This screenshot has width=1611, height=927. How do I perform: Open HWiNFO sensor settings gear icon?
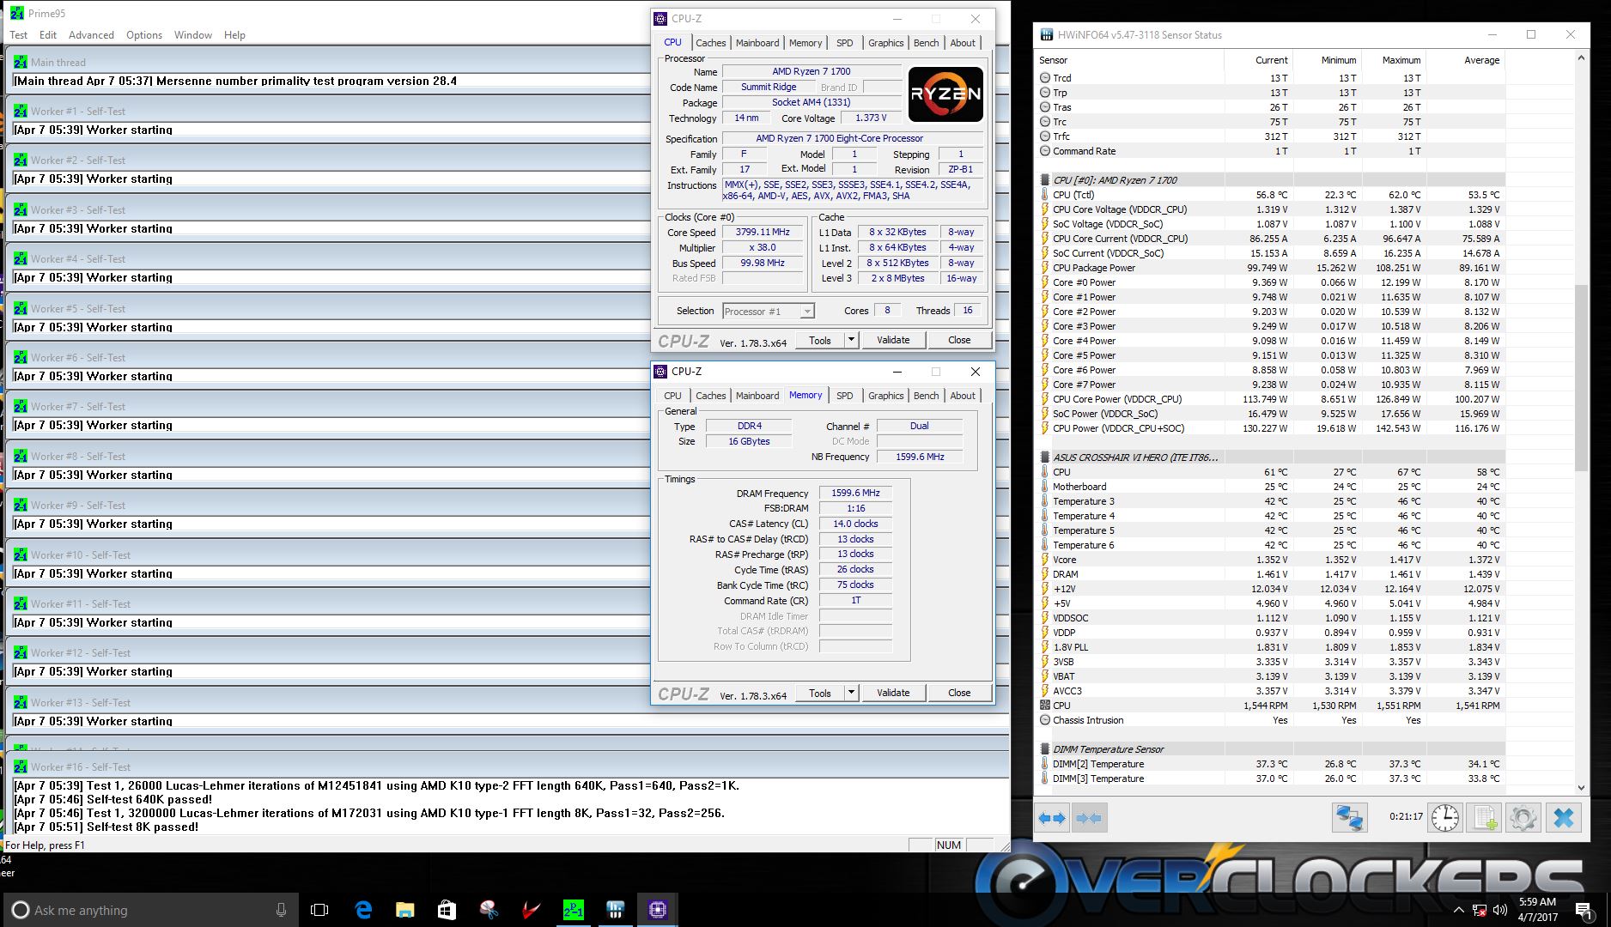1523,818
